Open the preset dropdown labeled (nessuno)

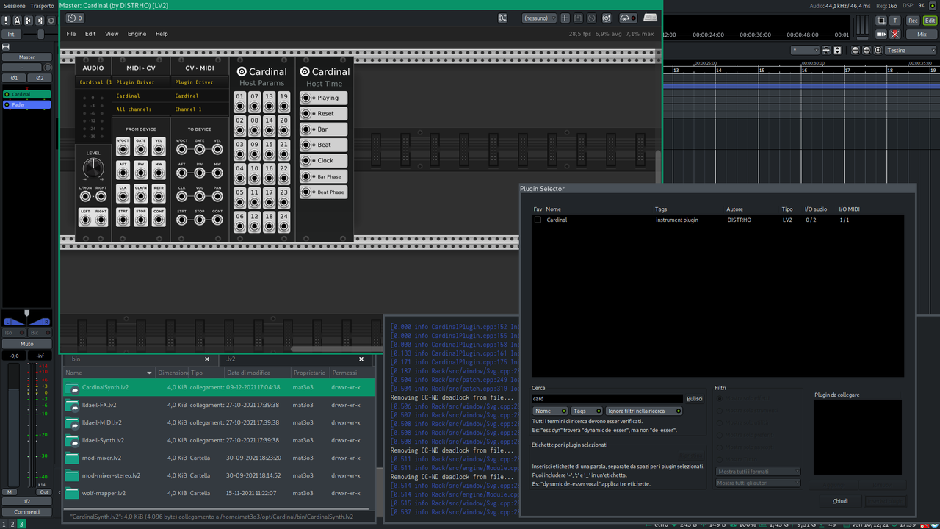tap(539, 18)
